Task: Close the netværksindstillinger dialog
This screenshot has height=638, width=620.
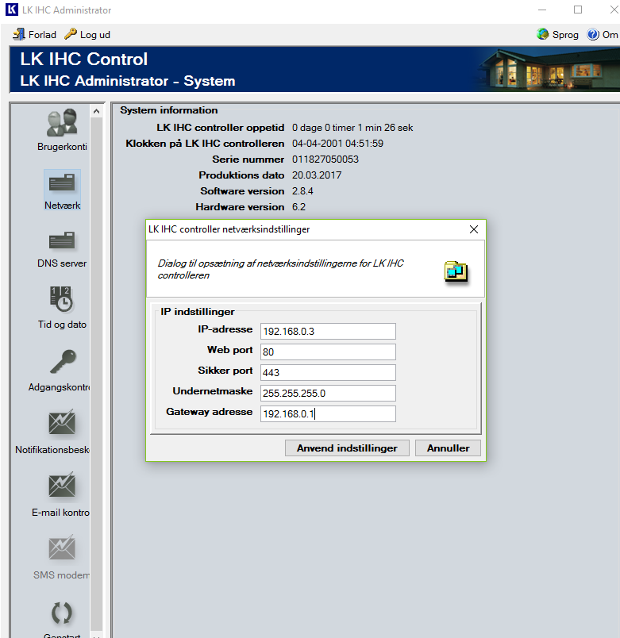Action: (x=474, y=229)
